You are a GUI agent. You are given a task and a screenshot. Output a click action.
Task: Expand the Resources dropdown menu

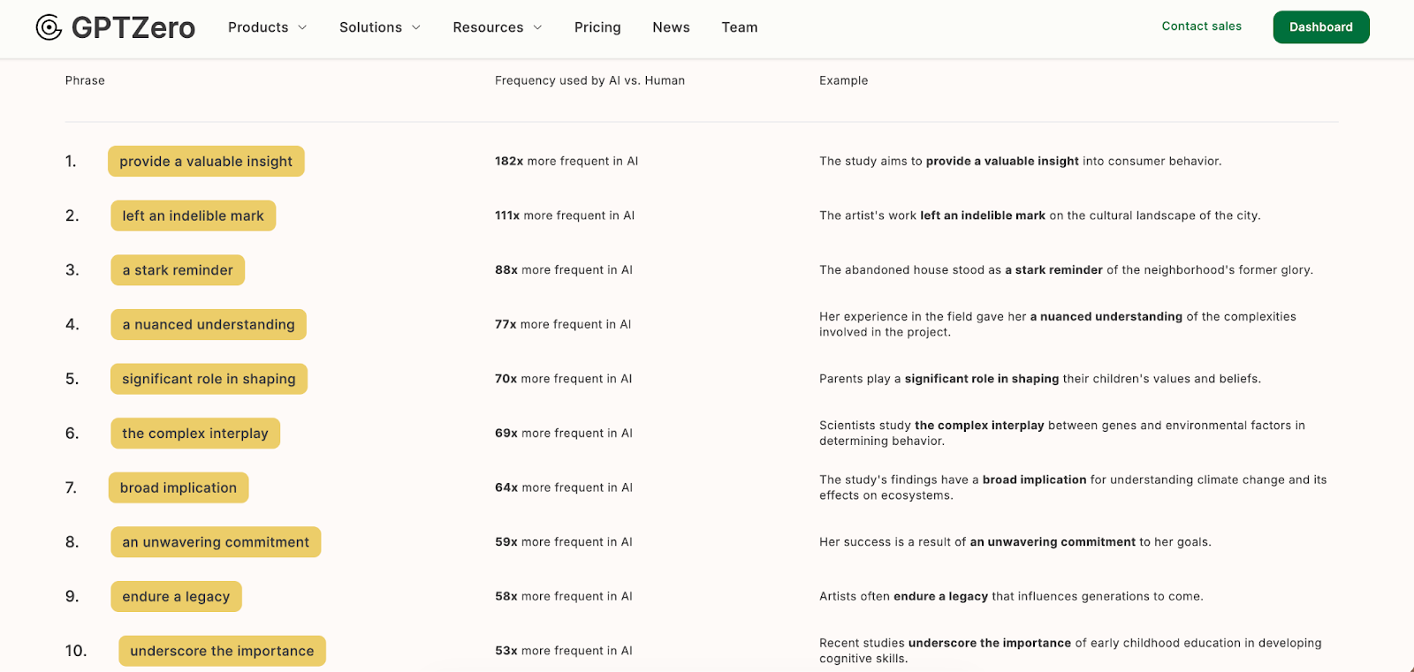pos(497,27)
